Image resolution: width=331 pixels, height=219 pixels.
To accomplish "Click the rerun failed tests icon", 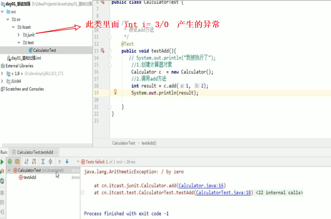I will point(2,171).
